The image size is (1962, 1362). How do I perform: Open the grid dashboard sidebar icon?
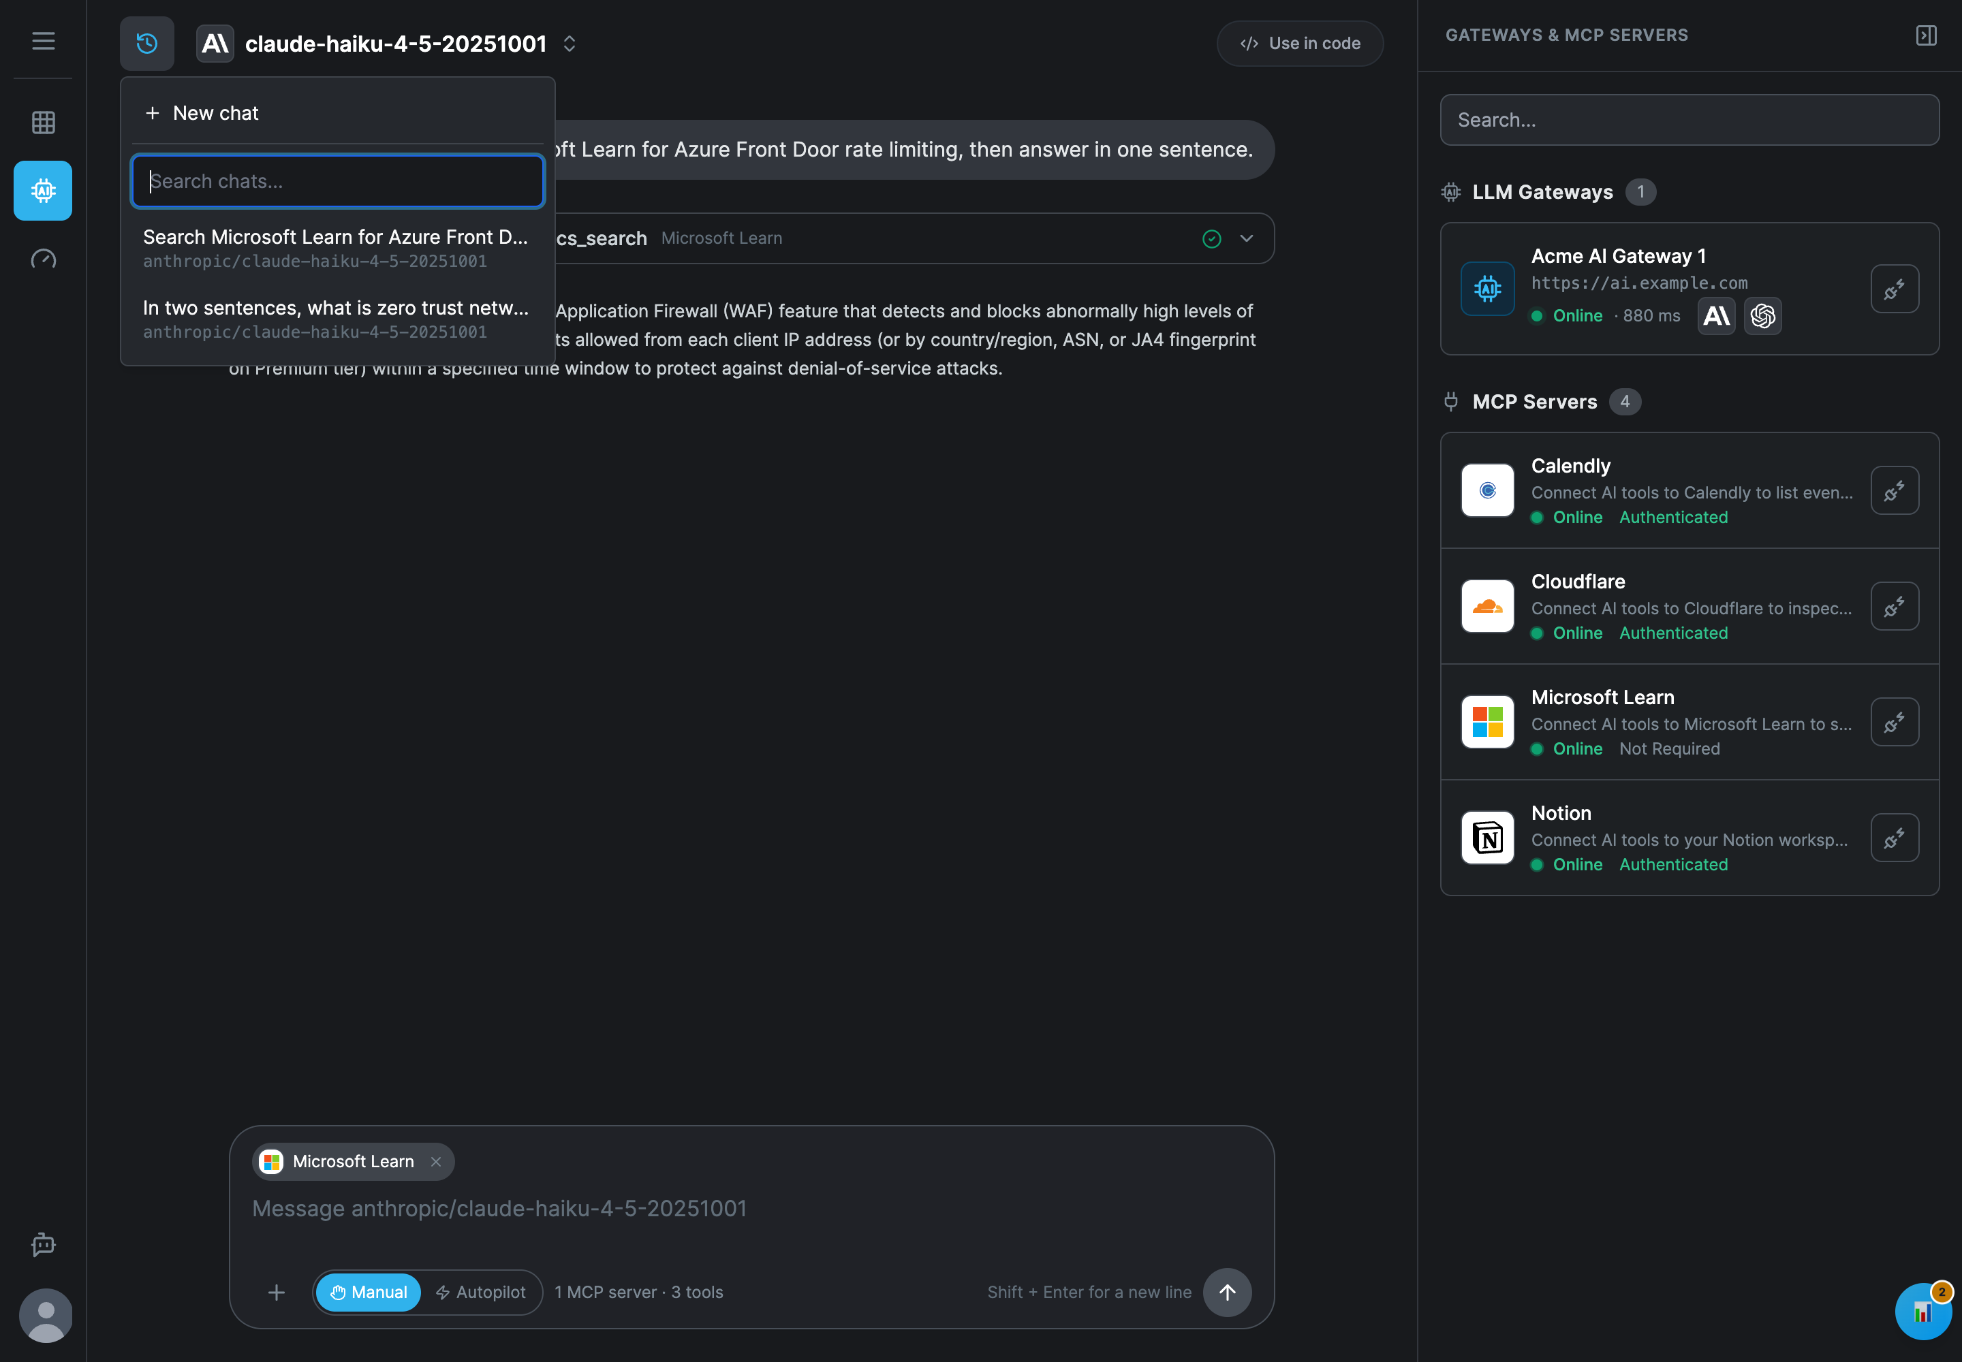(x=43, y=122)
